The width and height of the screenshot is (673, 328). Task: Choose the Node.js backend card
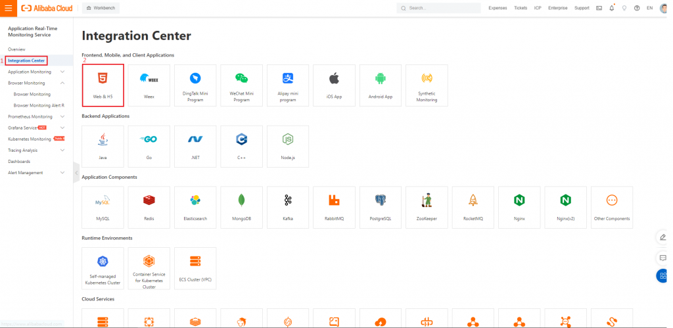(288, 147)
